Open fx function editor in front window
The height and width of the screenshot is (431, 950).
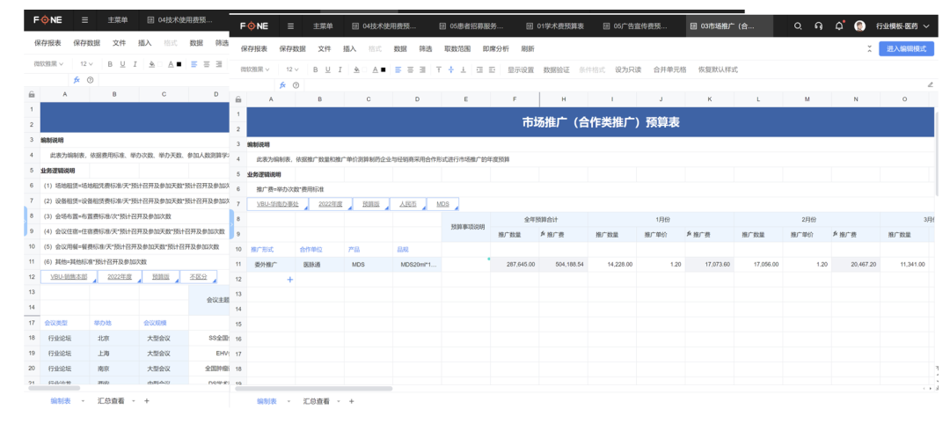[x=282, y=84]
